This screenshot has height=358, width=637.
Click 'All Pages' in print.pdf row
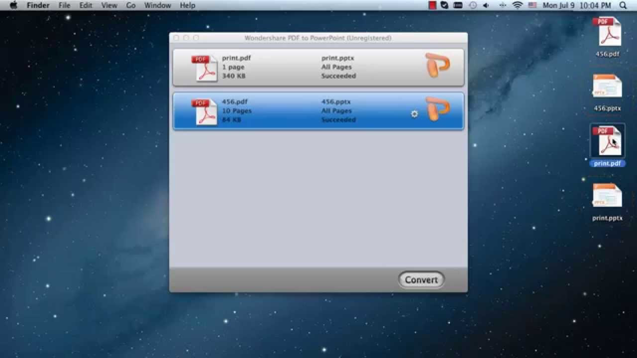[336, 67]
